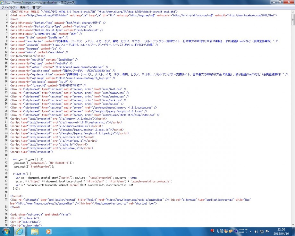Image resolution: width=295 pixels, height=236 pixels.
Task: Click the '/js/interface.js' script line
Action: coord(54,141)
